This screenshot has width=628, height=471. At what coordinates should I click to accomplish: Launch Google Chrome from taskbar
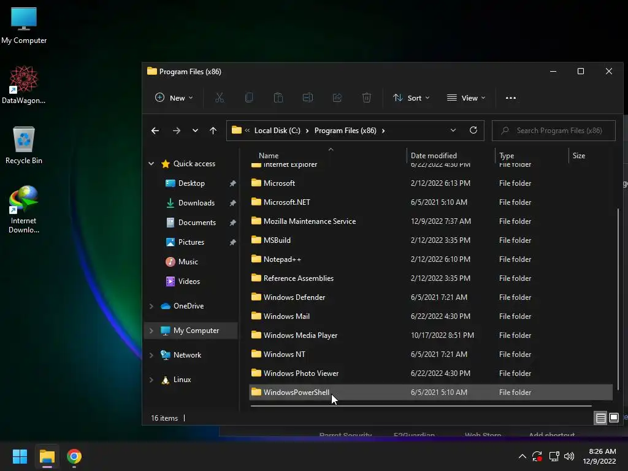[x=74, y=456]
